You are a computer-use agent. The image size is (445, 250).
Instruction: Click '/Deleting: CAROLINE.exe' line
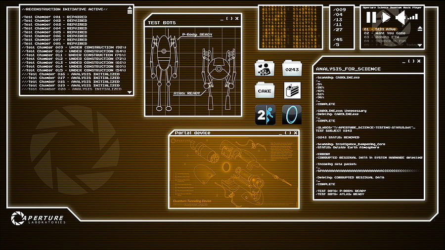tap(337, 114)
